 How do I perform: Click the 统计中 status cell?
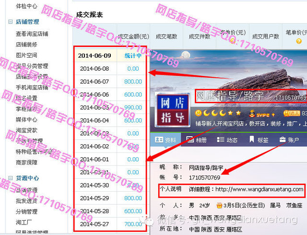click(x=133, y=56)
